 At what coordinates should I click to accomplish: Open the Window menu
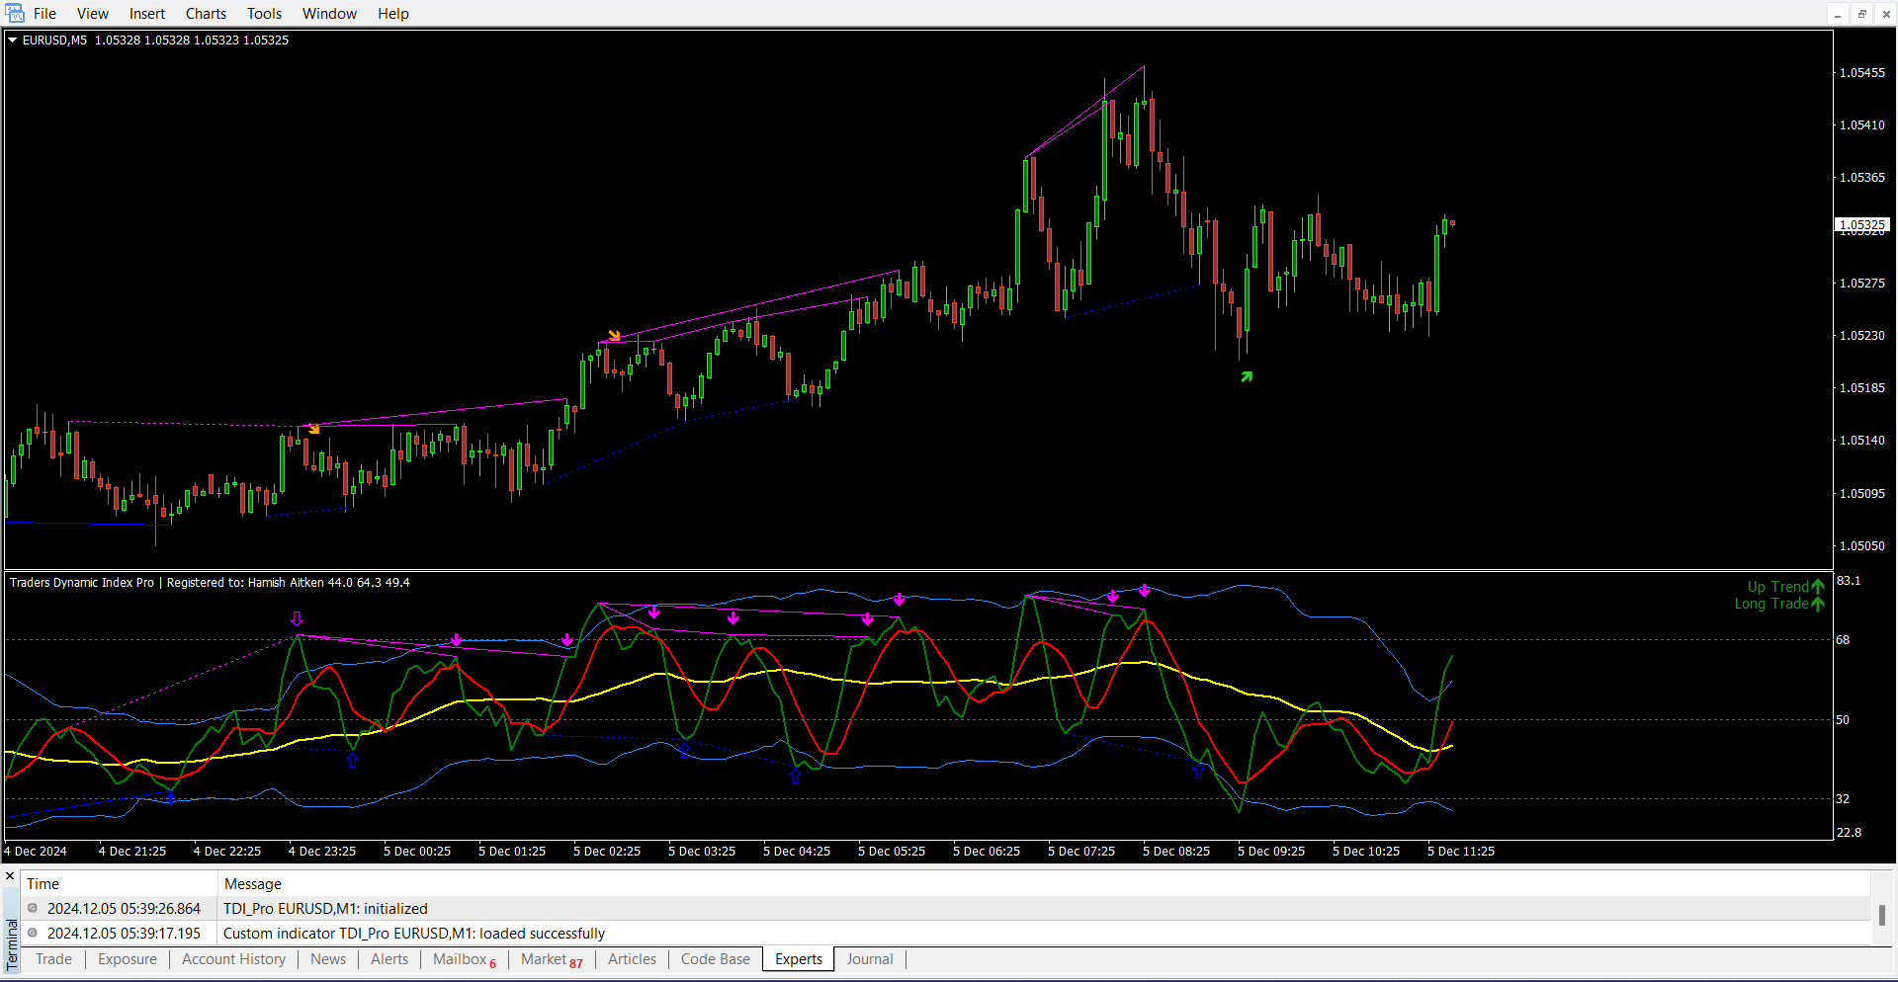point(329,14)
